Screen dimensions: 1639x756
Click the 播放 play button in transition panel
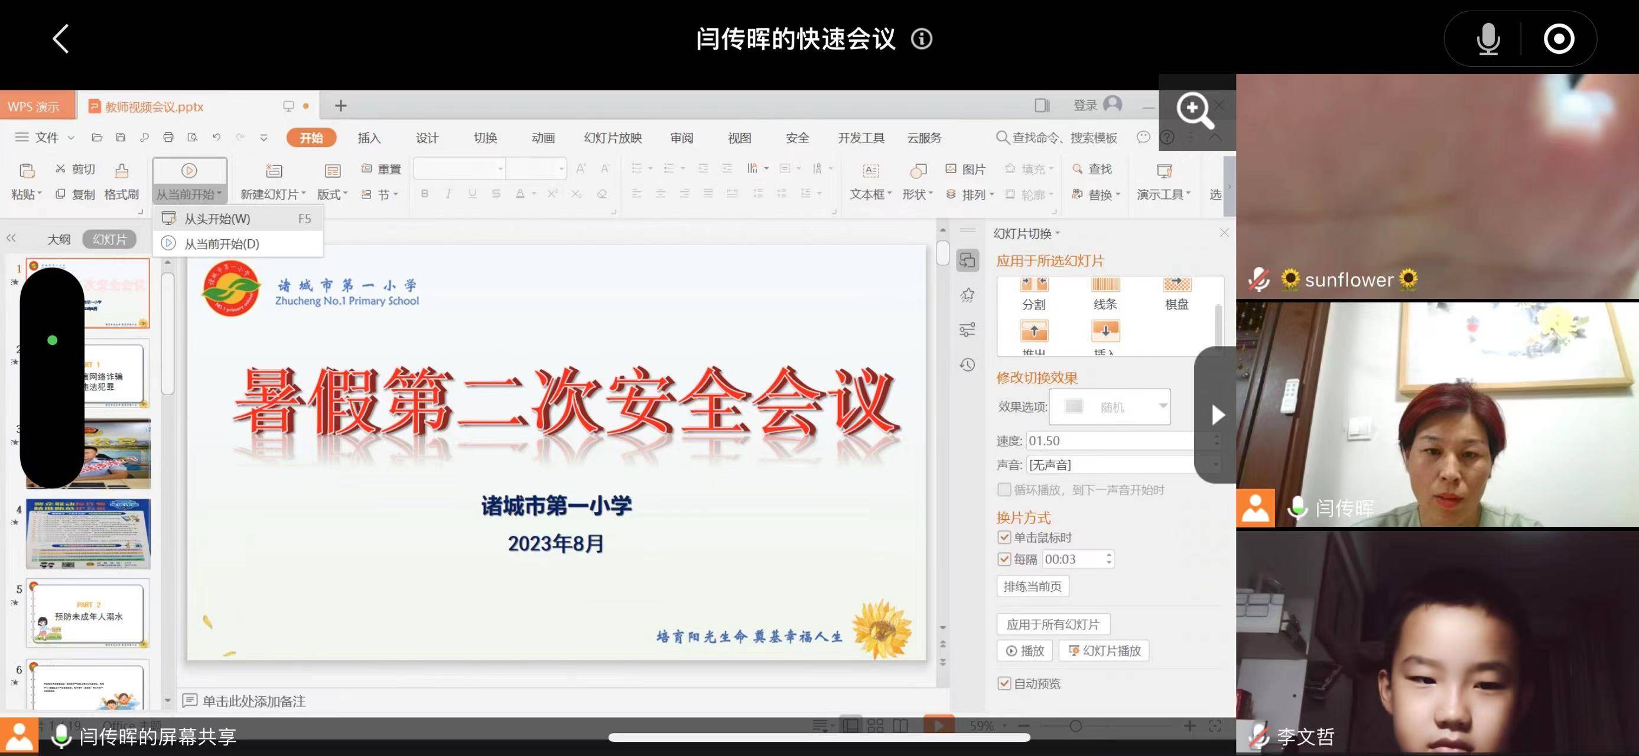1025,650
